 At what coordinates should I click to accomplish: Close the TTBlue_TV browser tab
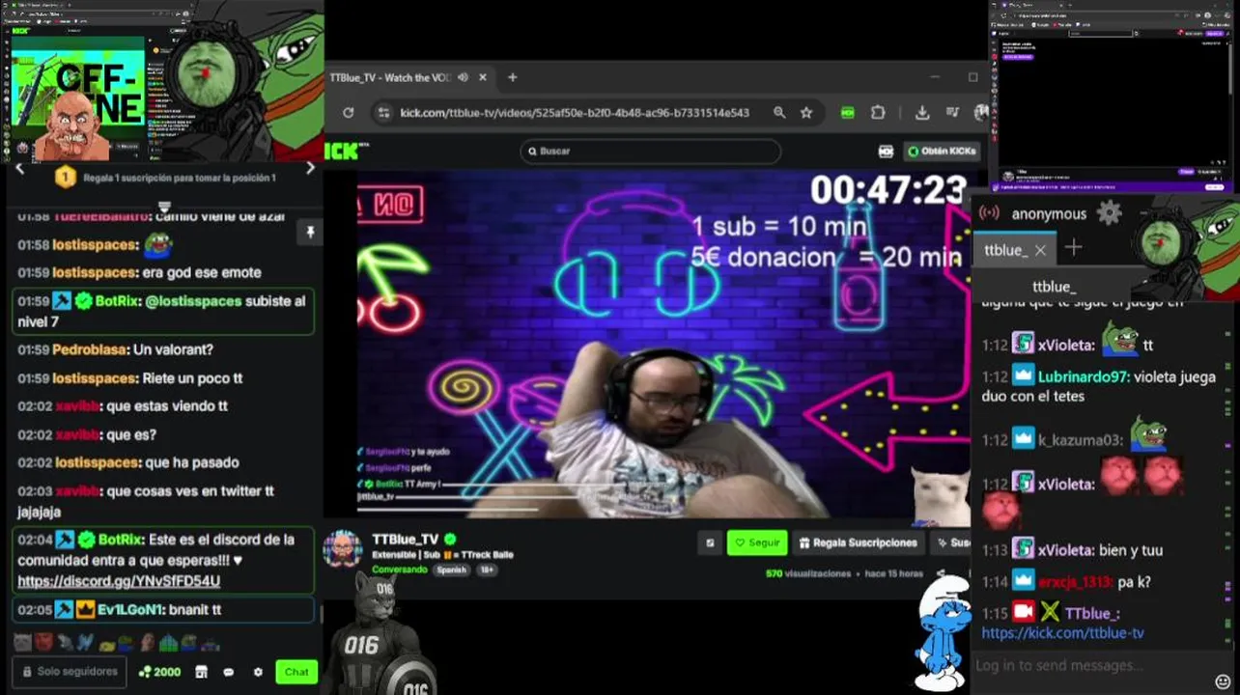(483, 77)
